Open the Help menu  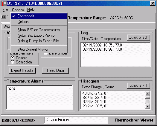[x=31, y=10]
